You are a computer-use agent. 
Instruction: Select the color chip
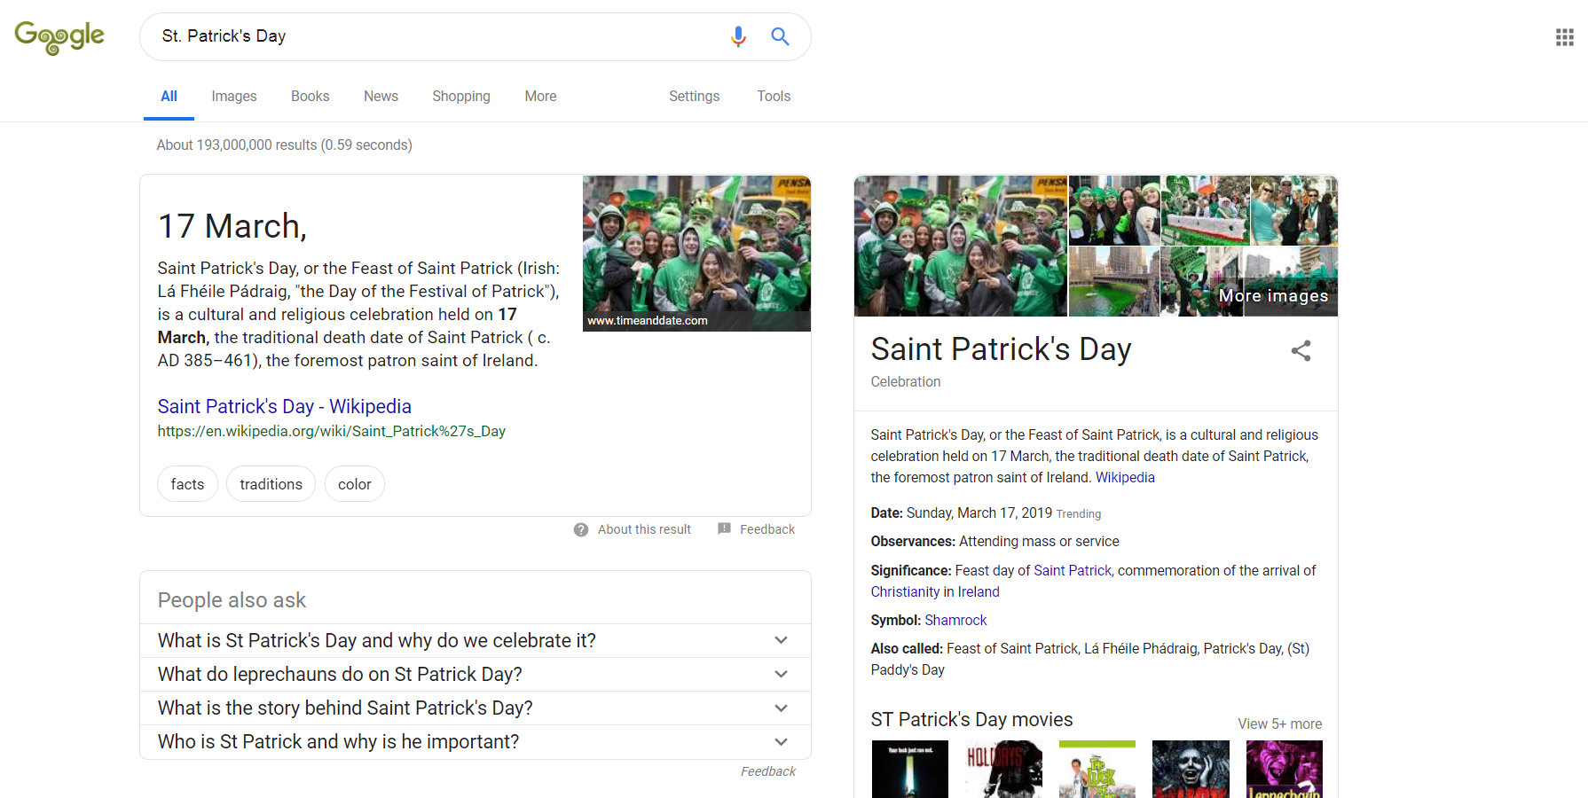click(354, 484)
